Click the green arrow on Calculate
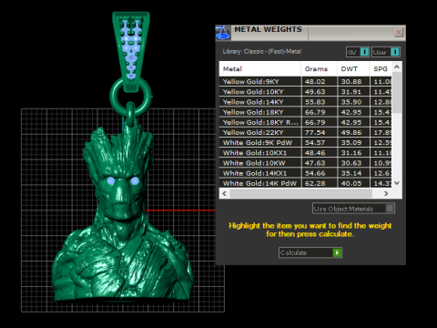 337,252
